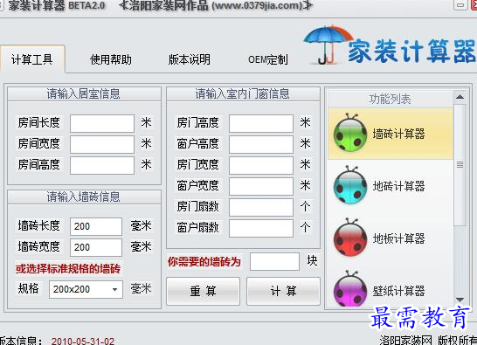
Task: Click the 房门宽度 input field
Action: coord(261,165)
